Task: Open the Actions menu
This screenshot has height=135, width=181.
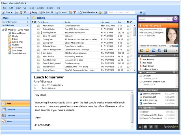Action: 41,8
